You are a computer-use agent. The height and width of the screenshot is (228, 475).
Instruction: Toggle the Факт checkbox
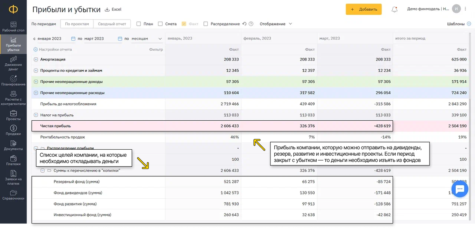pos(184,24)
